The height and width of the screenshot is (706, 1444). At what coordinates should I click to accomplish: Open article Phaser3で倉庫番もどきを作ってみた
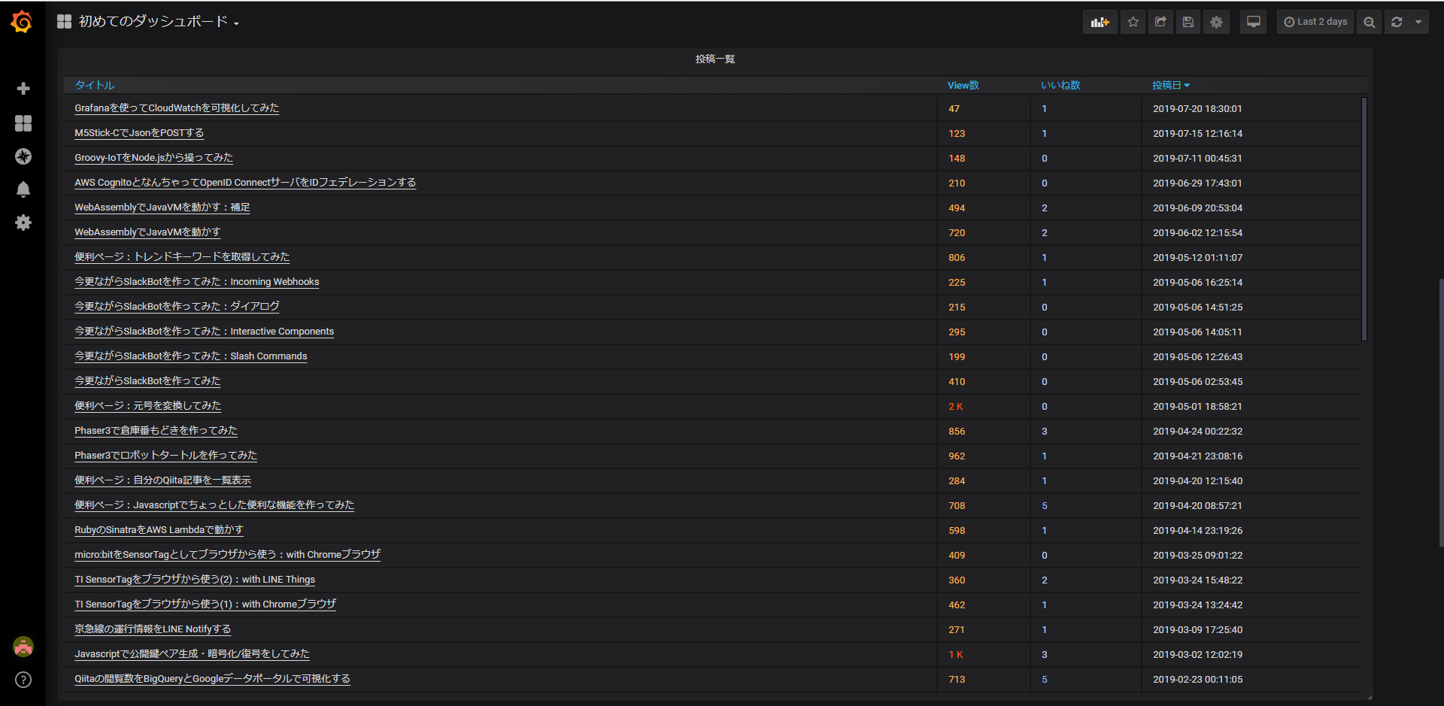156,431
